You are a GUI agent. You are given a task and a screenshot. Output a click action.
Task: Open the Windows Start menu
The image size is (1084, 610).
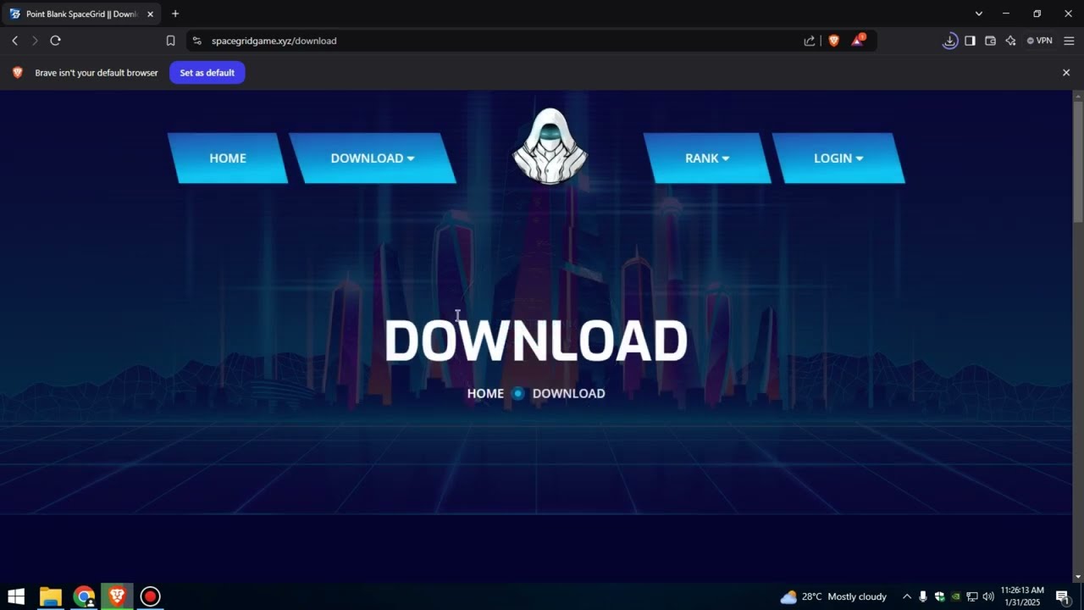[15, 596]
